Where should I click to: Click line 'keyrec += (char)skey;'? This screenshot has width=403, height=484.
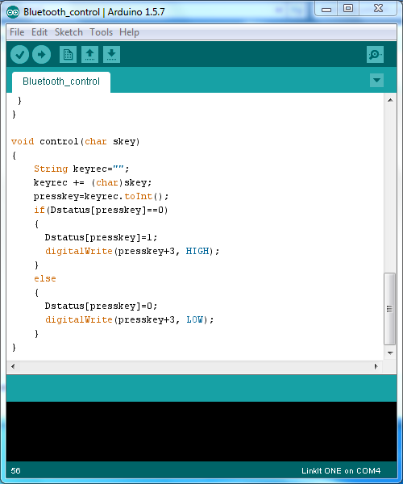pos(93,182)
